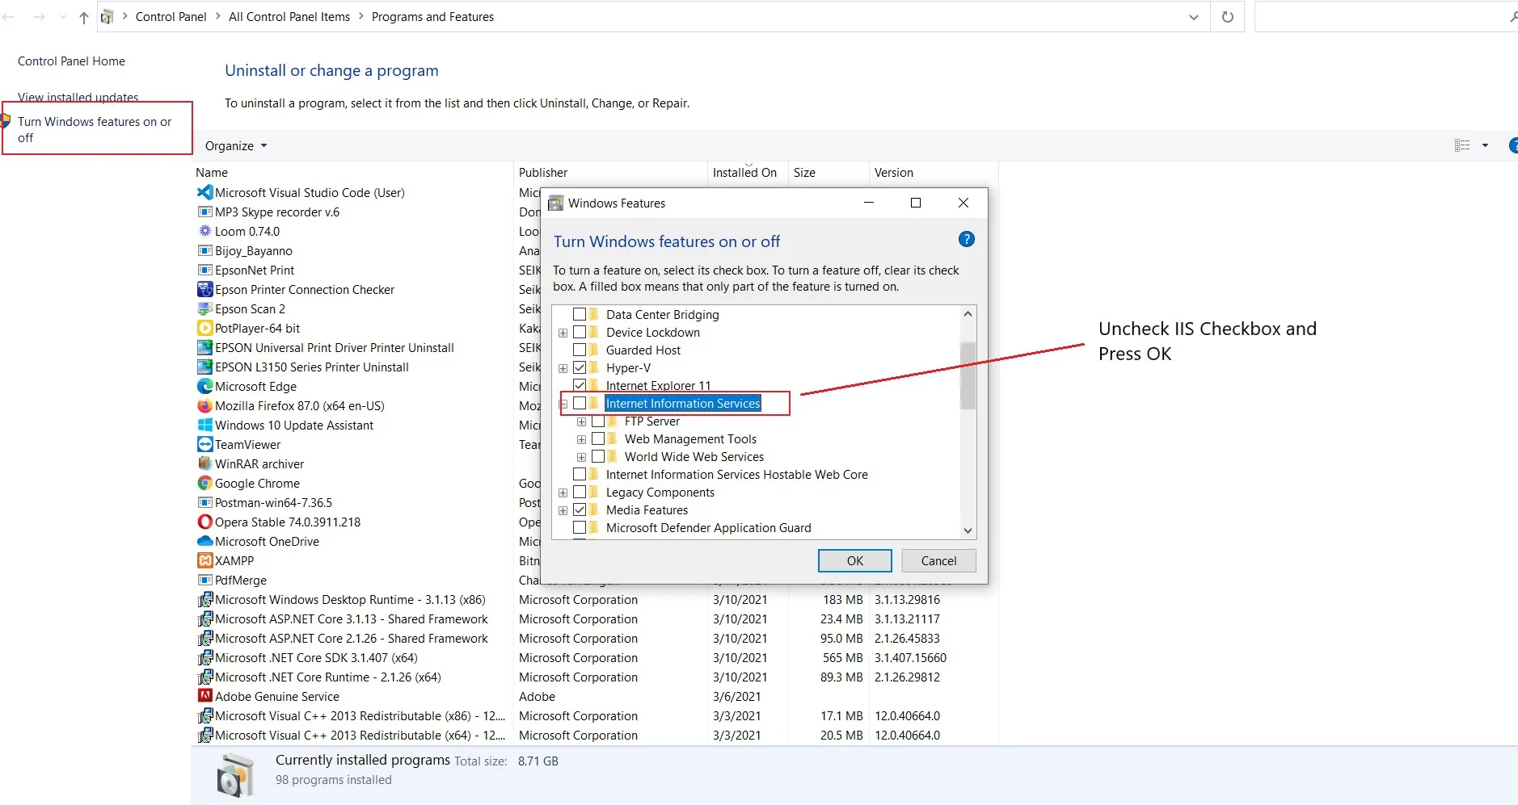Click OK in Windows Features dialog
This screenshot has width=1518, height=805.
[855, 560]
